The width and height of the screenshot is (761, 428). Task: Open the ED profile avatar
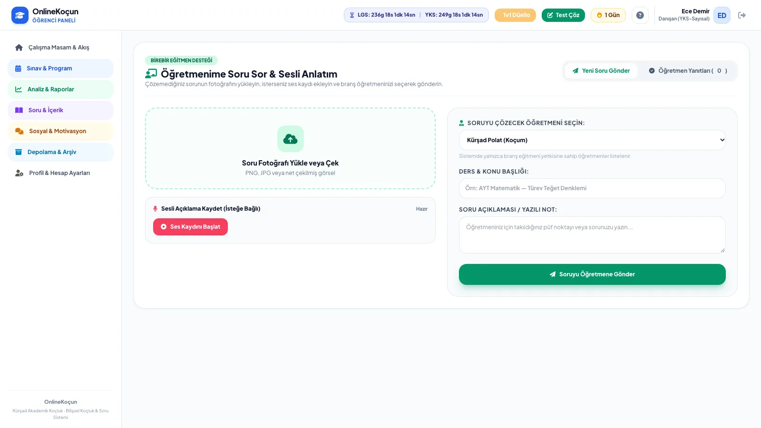click(722, 15)
